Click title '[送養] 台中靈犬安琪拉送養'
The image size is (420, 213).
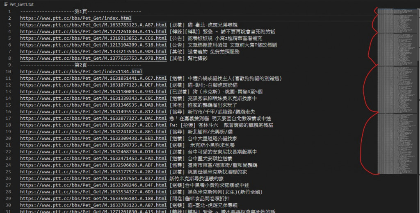point(201,158)
